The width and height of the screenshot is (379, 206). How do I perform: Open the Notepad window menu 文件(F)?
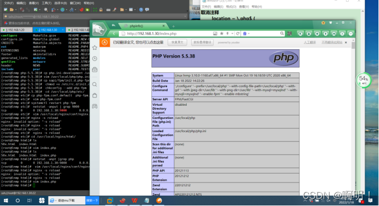[206, 7]
